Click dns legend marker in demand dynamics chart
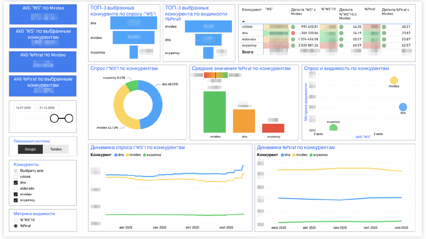Screen dimensions: 426x239 pos(116,155)
